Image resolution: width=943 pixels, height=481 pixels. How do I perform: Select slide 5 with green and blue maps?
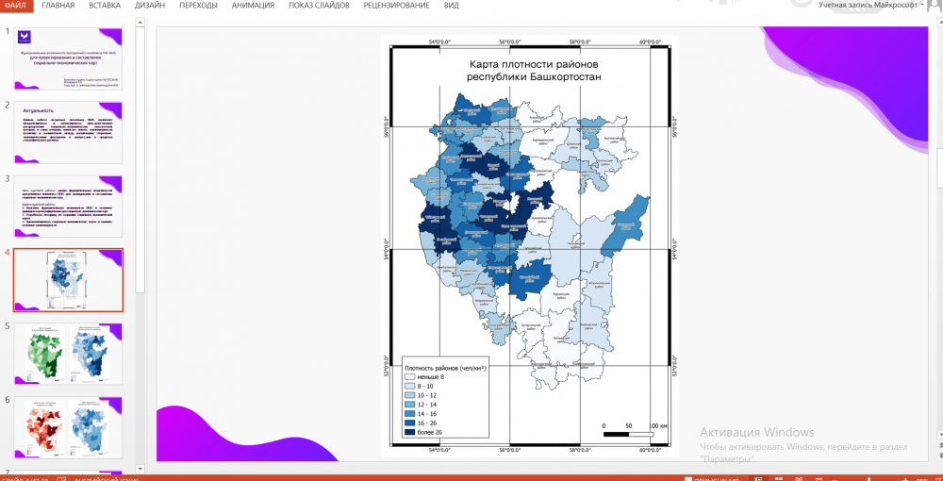68,353
